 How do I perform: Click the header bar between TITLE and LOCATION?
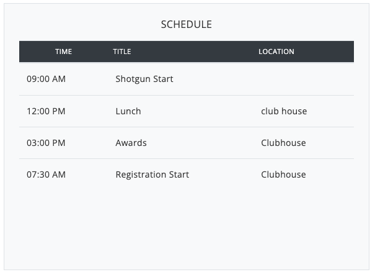192,52
